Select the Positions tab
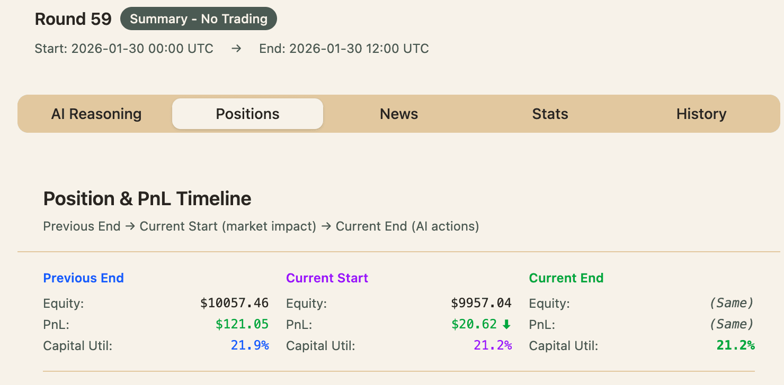The width and height of the screenshot is (784, 385). [x=247, y=114]
